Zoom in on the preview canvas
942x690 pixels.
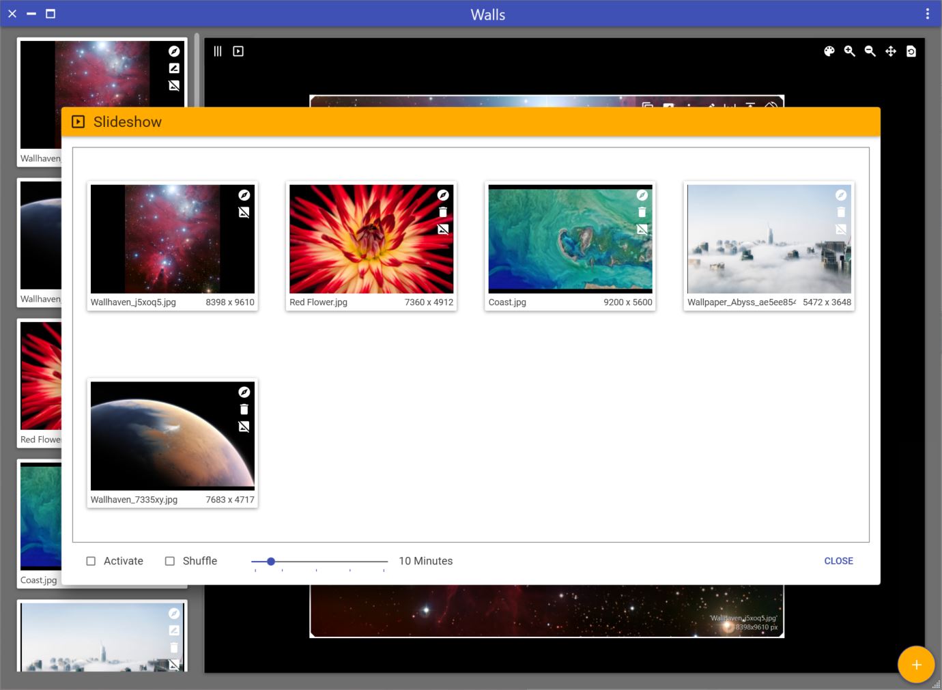[x=850, y=51]
